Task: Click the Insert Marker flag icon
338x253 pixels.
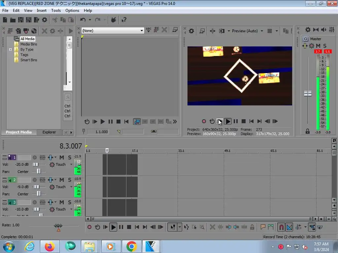Action: [x=263, y=227]
